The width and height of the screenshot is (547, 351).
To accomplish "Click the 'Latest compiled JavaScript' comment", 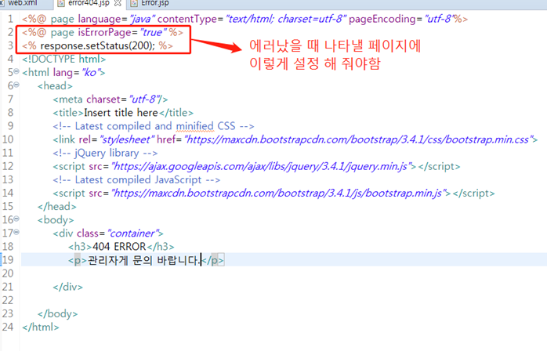I will [136, 180].
